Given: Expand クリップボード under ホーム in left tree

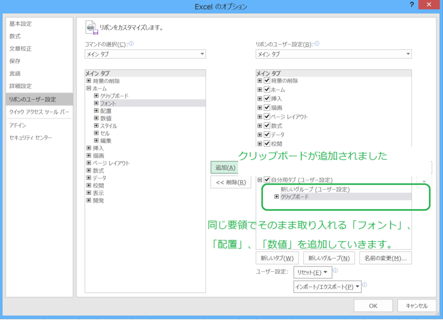Looking at the screenshot, I should point(96,96).
